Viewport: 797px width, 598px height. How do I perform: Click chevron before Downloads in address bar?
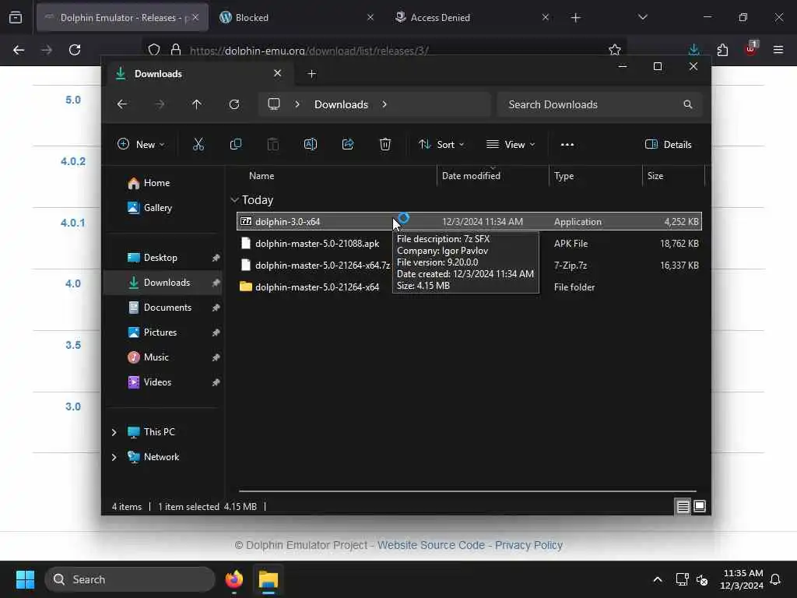pos(297,104)
